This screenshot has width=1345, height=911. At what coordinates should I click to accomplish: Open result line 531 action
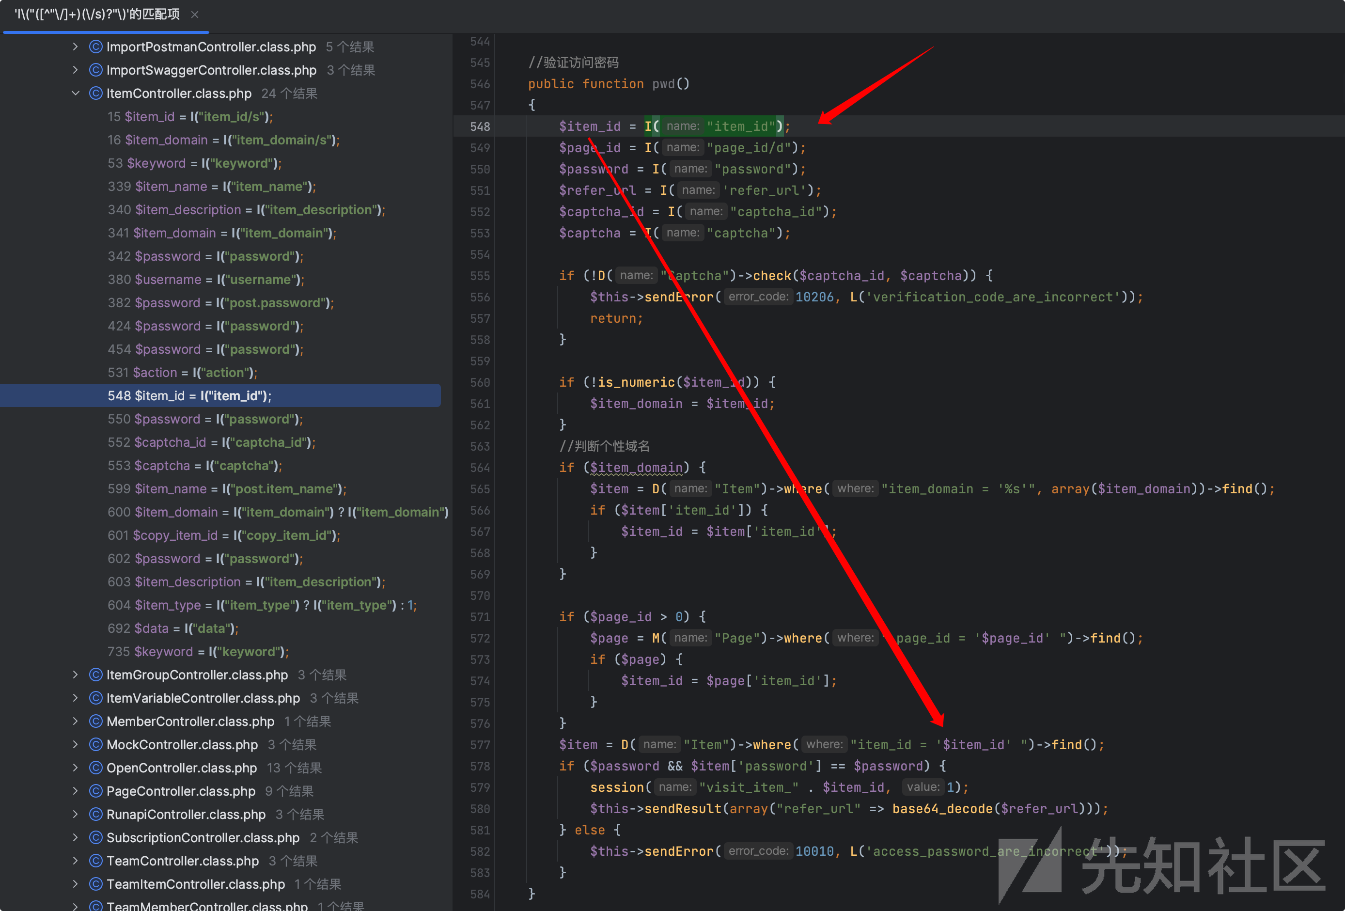coord(182,372)
